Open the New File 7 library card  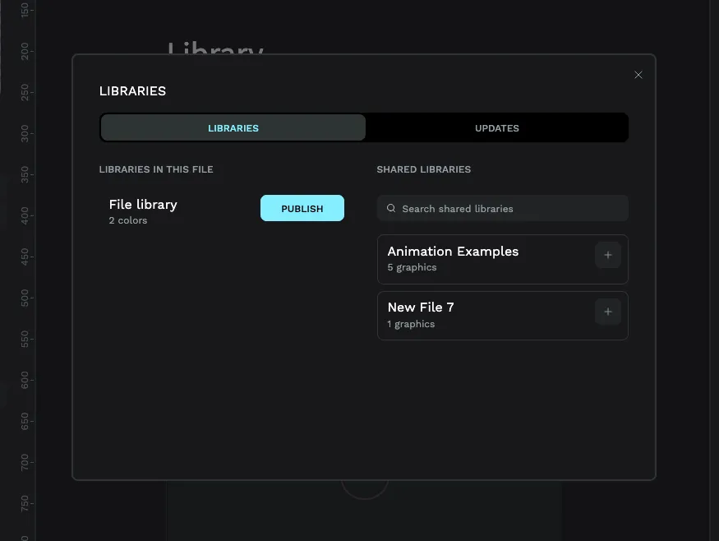coord(503,316)
